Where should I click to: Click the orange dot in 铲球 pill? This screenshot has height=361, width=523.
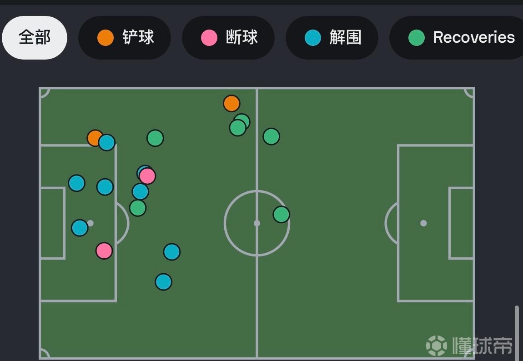106,38
